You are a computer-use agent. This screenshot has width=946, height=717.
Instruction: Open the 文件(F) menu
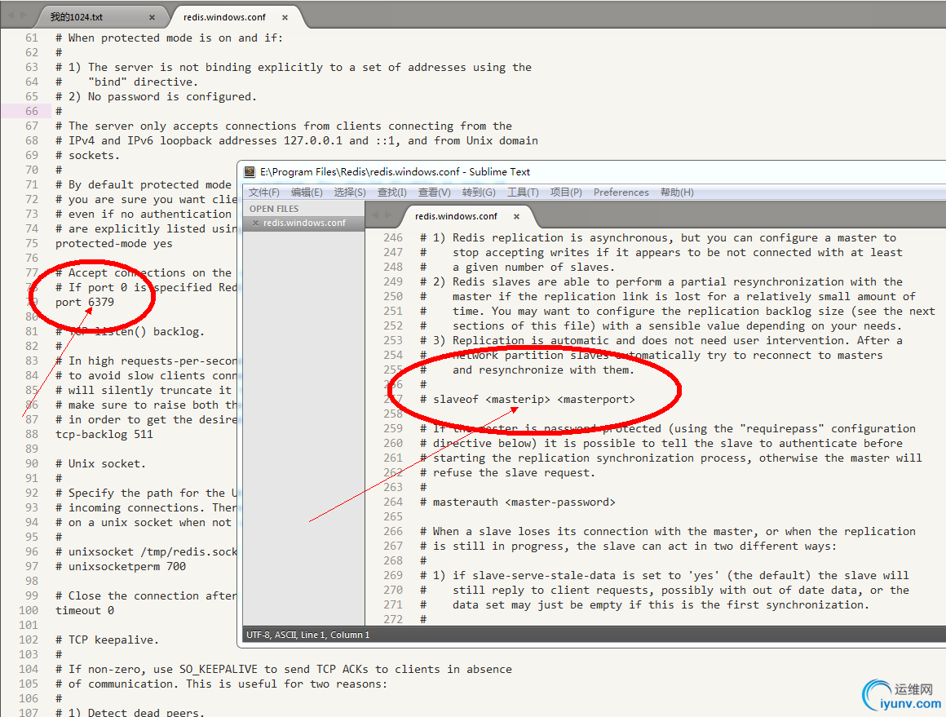263,193
